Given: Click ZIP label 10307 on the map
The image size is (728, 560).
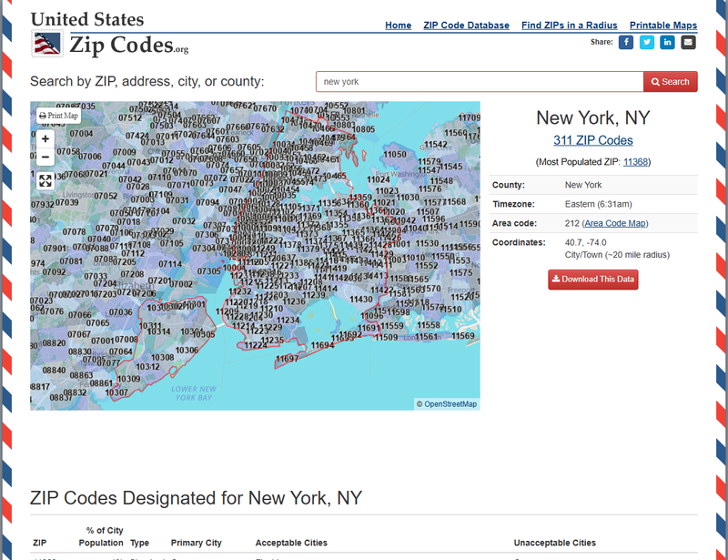Looking at the screenshot, I should pos(116,392).
